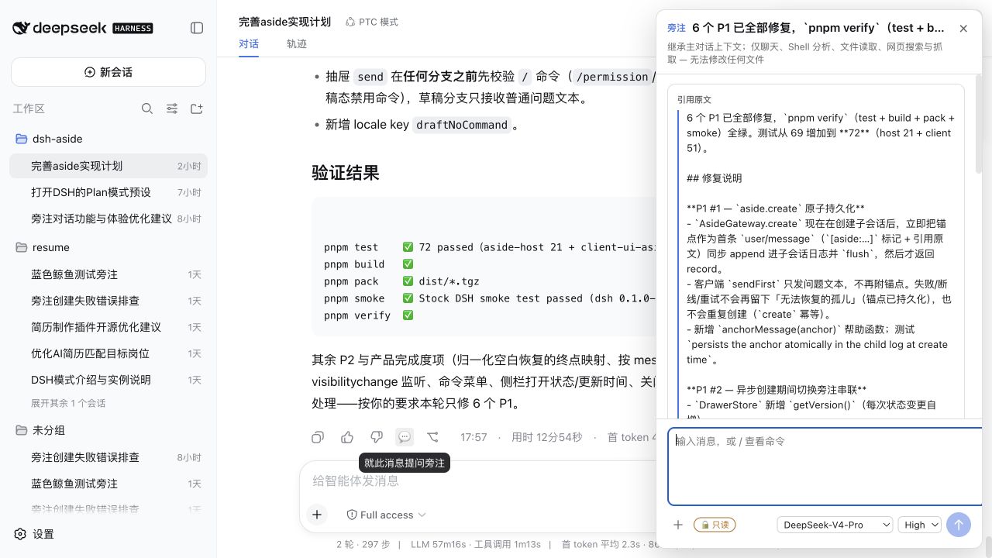Thumbs down the message
The width and height of the screenshot is (992, 558).
pyautogui.click(x=376, y=437)
